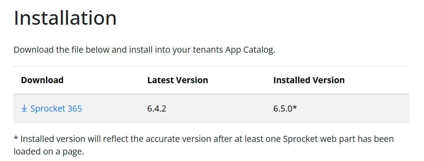Screen dimensions: 424x161
Task: Select the latest version number 6.4.2
Action: [x=157, y=109]
